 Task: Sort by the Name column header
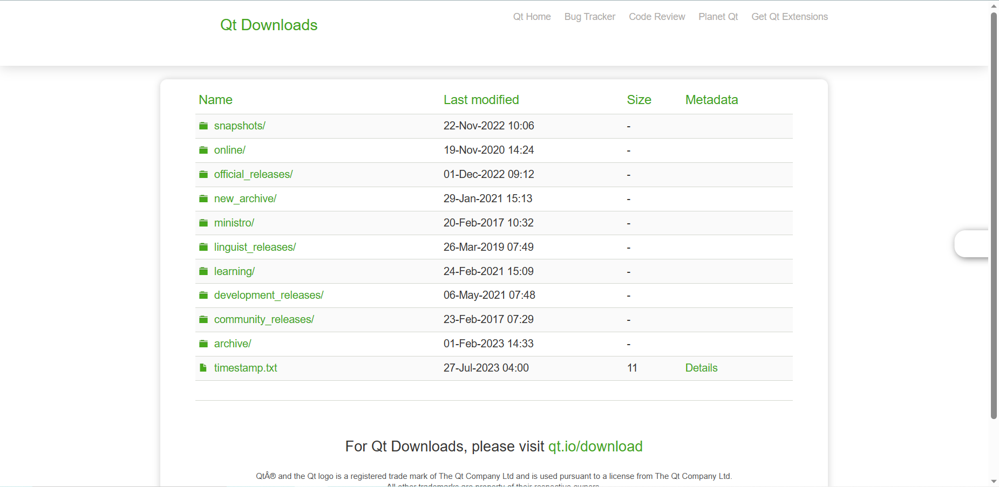215,100
